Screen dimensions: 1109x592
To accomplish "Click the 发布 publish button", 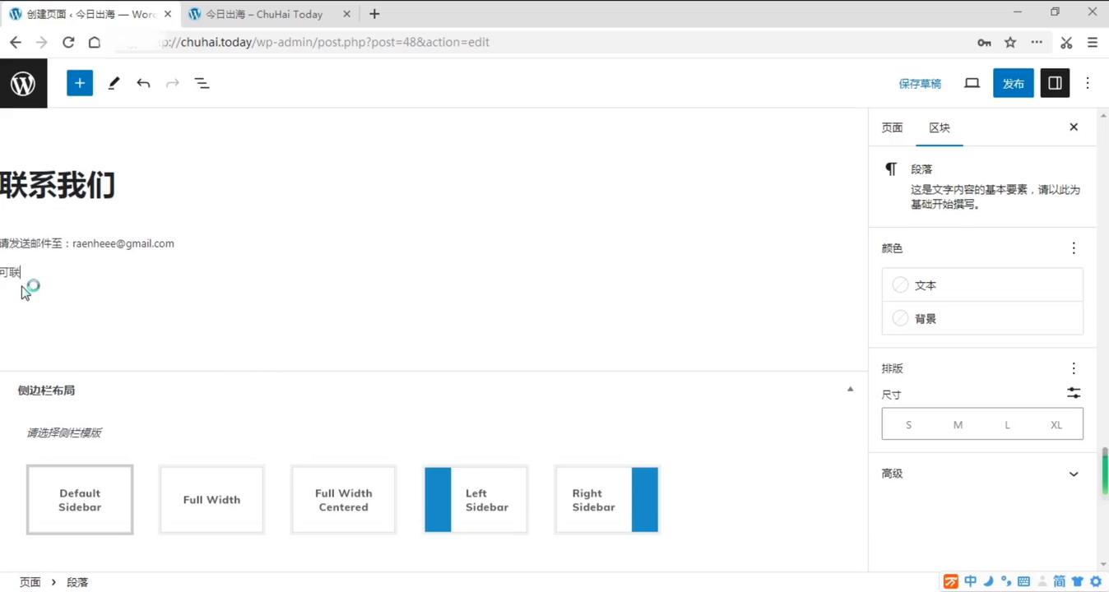I will (1013, 83).
